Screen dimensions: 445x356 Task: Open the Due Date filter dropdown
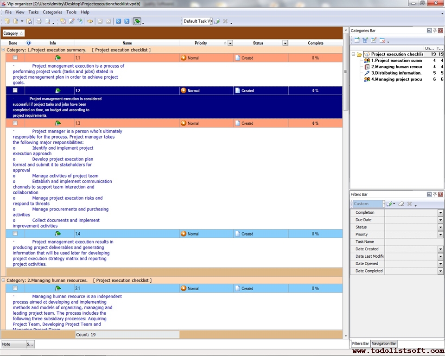440,220
